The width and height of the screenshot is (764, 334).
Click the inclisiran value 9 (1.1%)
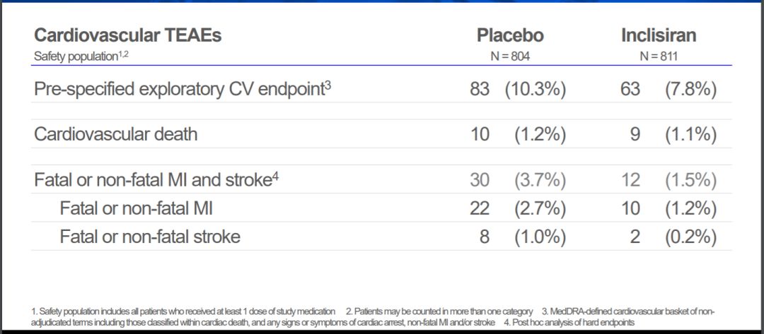pyautogui.click(x=676, y=133)
